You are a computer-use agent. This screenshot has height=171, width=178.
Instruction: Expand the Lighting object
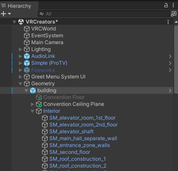(21, 49)
